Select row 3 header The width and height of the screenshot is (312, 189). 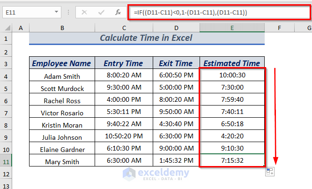pyautogui.click(x=6, y=64)
